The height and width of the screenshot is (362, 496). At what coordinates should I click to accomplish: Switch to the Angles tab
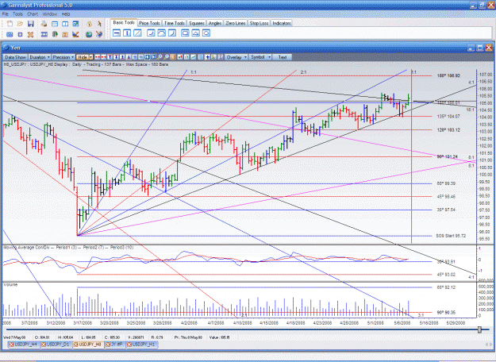[x=215, y=23]
